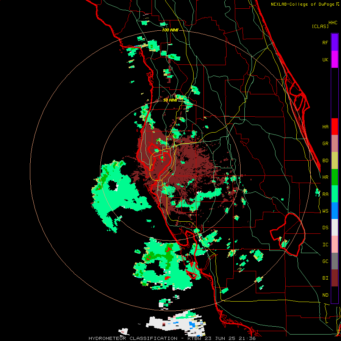The width and height of the screenshot is (341, 341).
Task: Click the GC legend label
Action: 325,261
